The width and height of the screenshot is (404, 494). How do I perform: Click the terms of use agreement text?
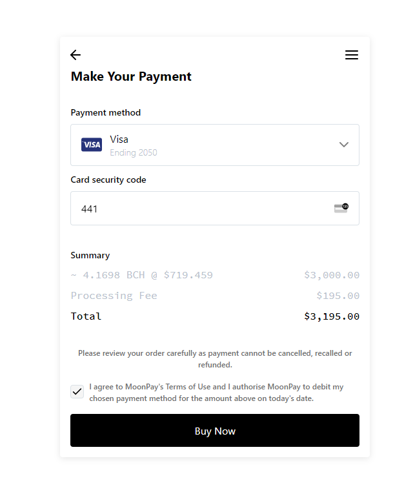(x=216, y=393)
